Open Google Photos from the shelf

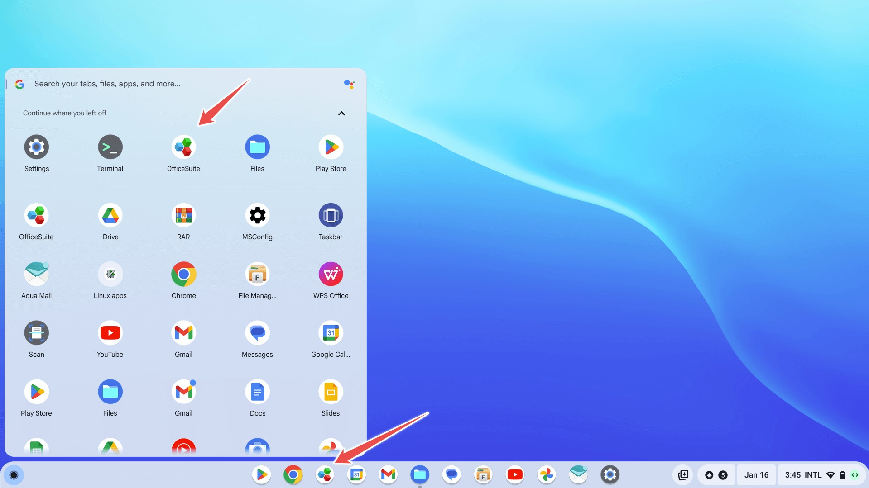click(547, 475)
